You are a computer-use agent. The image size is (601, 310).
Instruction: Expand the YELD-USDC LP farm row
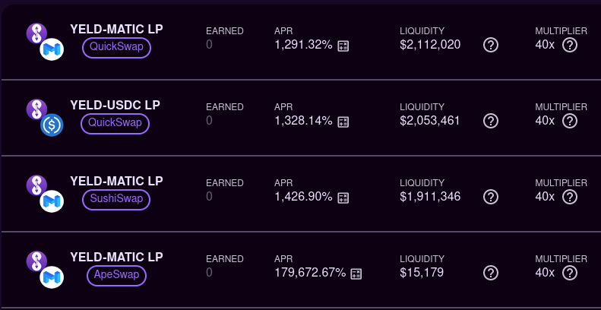(x=302, y=118)
